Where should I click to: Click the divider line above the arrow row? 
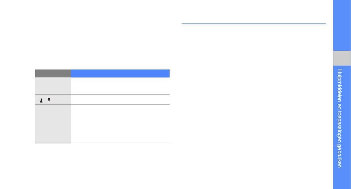tap(102, 94)
